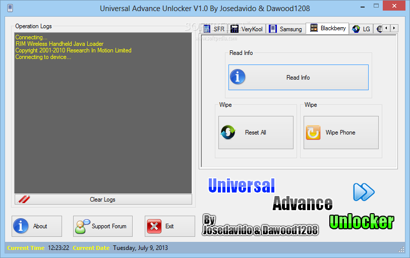
Task: Select the Blackberry tab
Action: point(327,28)
